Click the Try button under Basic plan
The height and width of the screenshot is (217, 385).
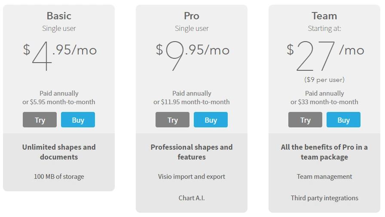pyautogui.click(x=40, y=120)
